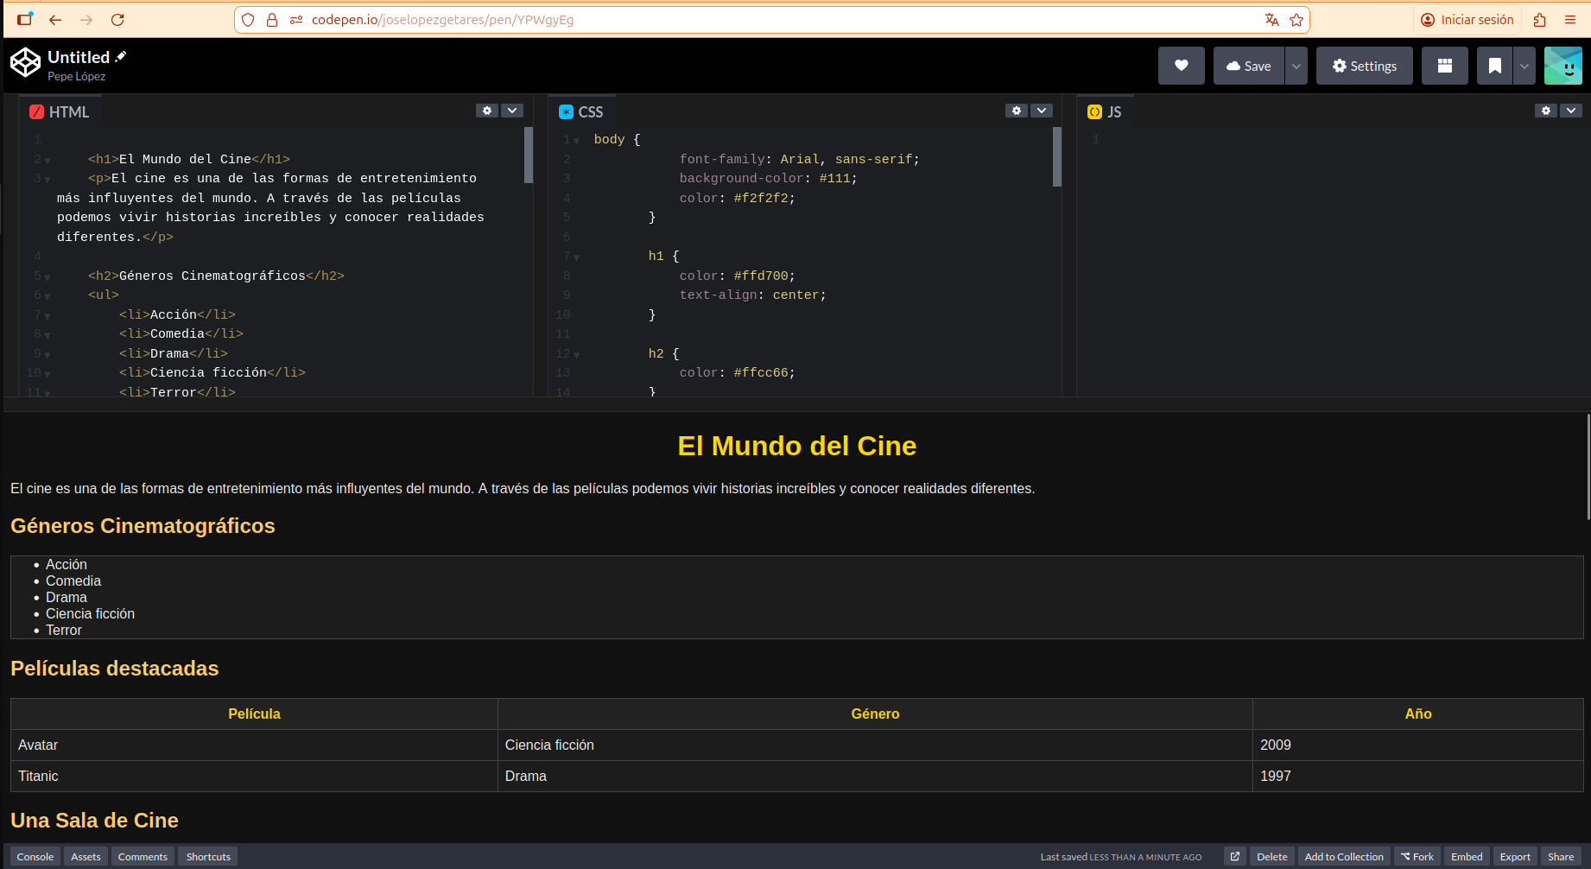Open HTML editor settings gear
Viewport: 1591px width, 869px height.
tap(487, 111)
